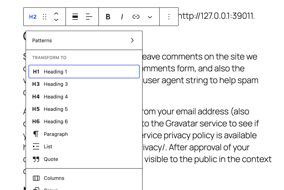Transform block to Heading 4
The width and height of the screenshot is (284, 190).
(x=84, y=97)
